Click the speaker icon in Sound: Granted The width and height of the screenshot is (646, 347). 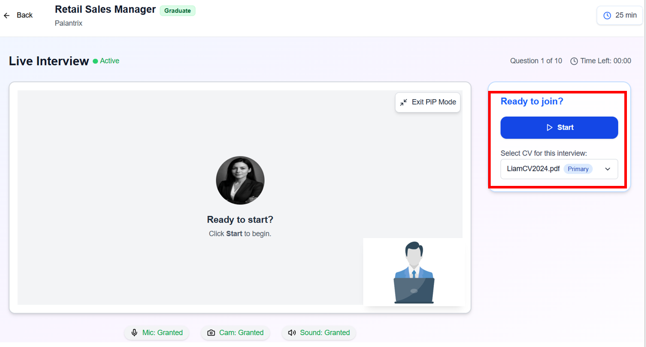[x=292, y=333]
